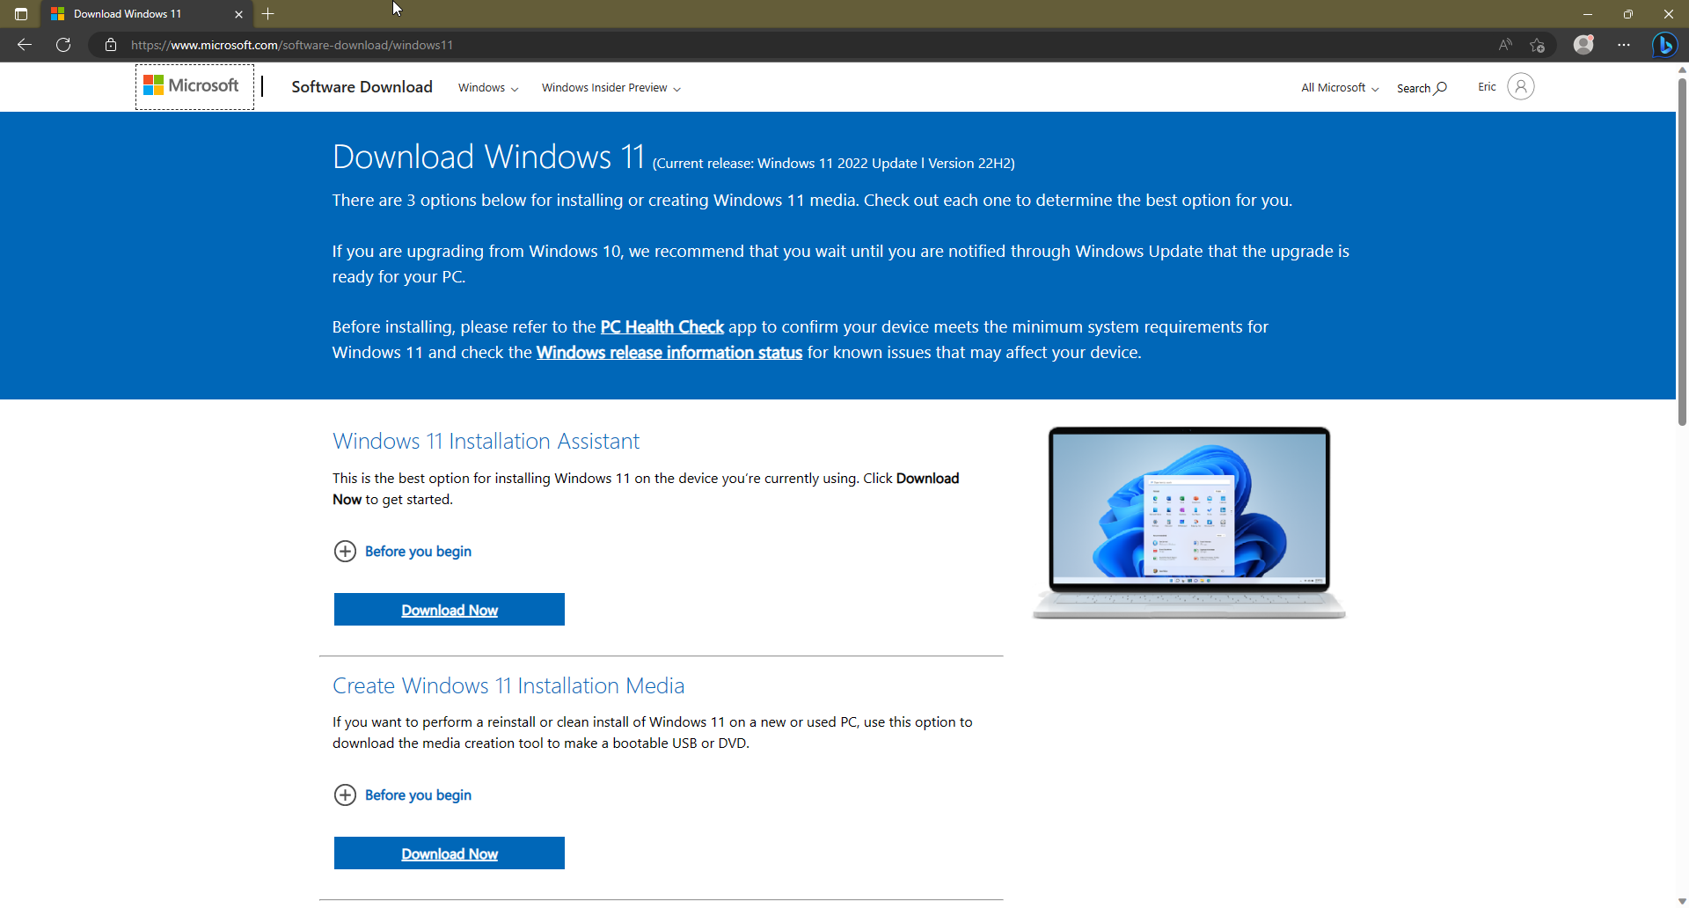Download the Windows 11 Installation Assistant

click(449, 609)
